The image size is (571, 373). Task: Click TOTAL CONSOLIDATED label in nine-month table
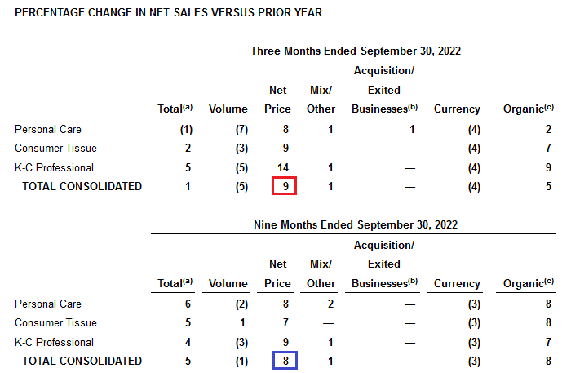[82, 361]
